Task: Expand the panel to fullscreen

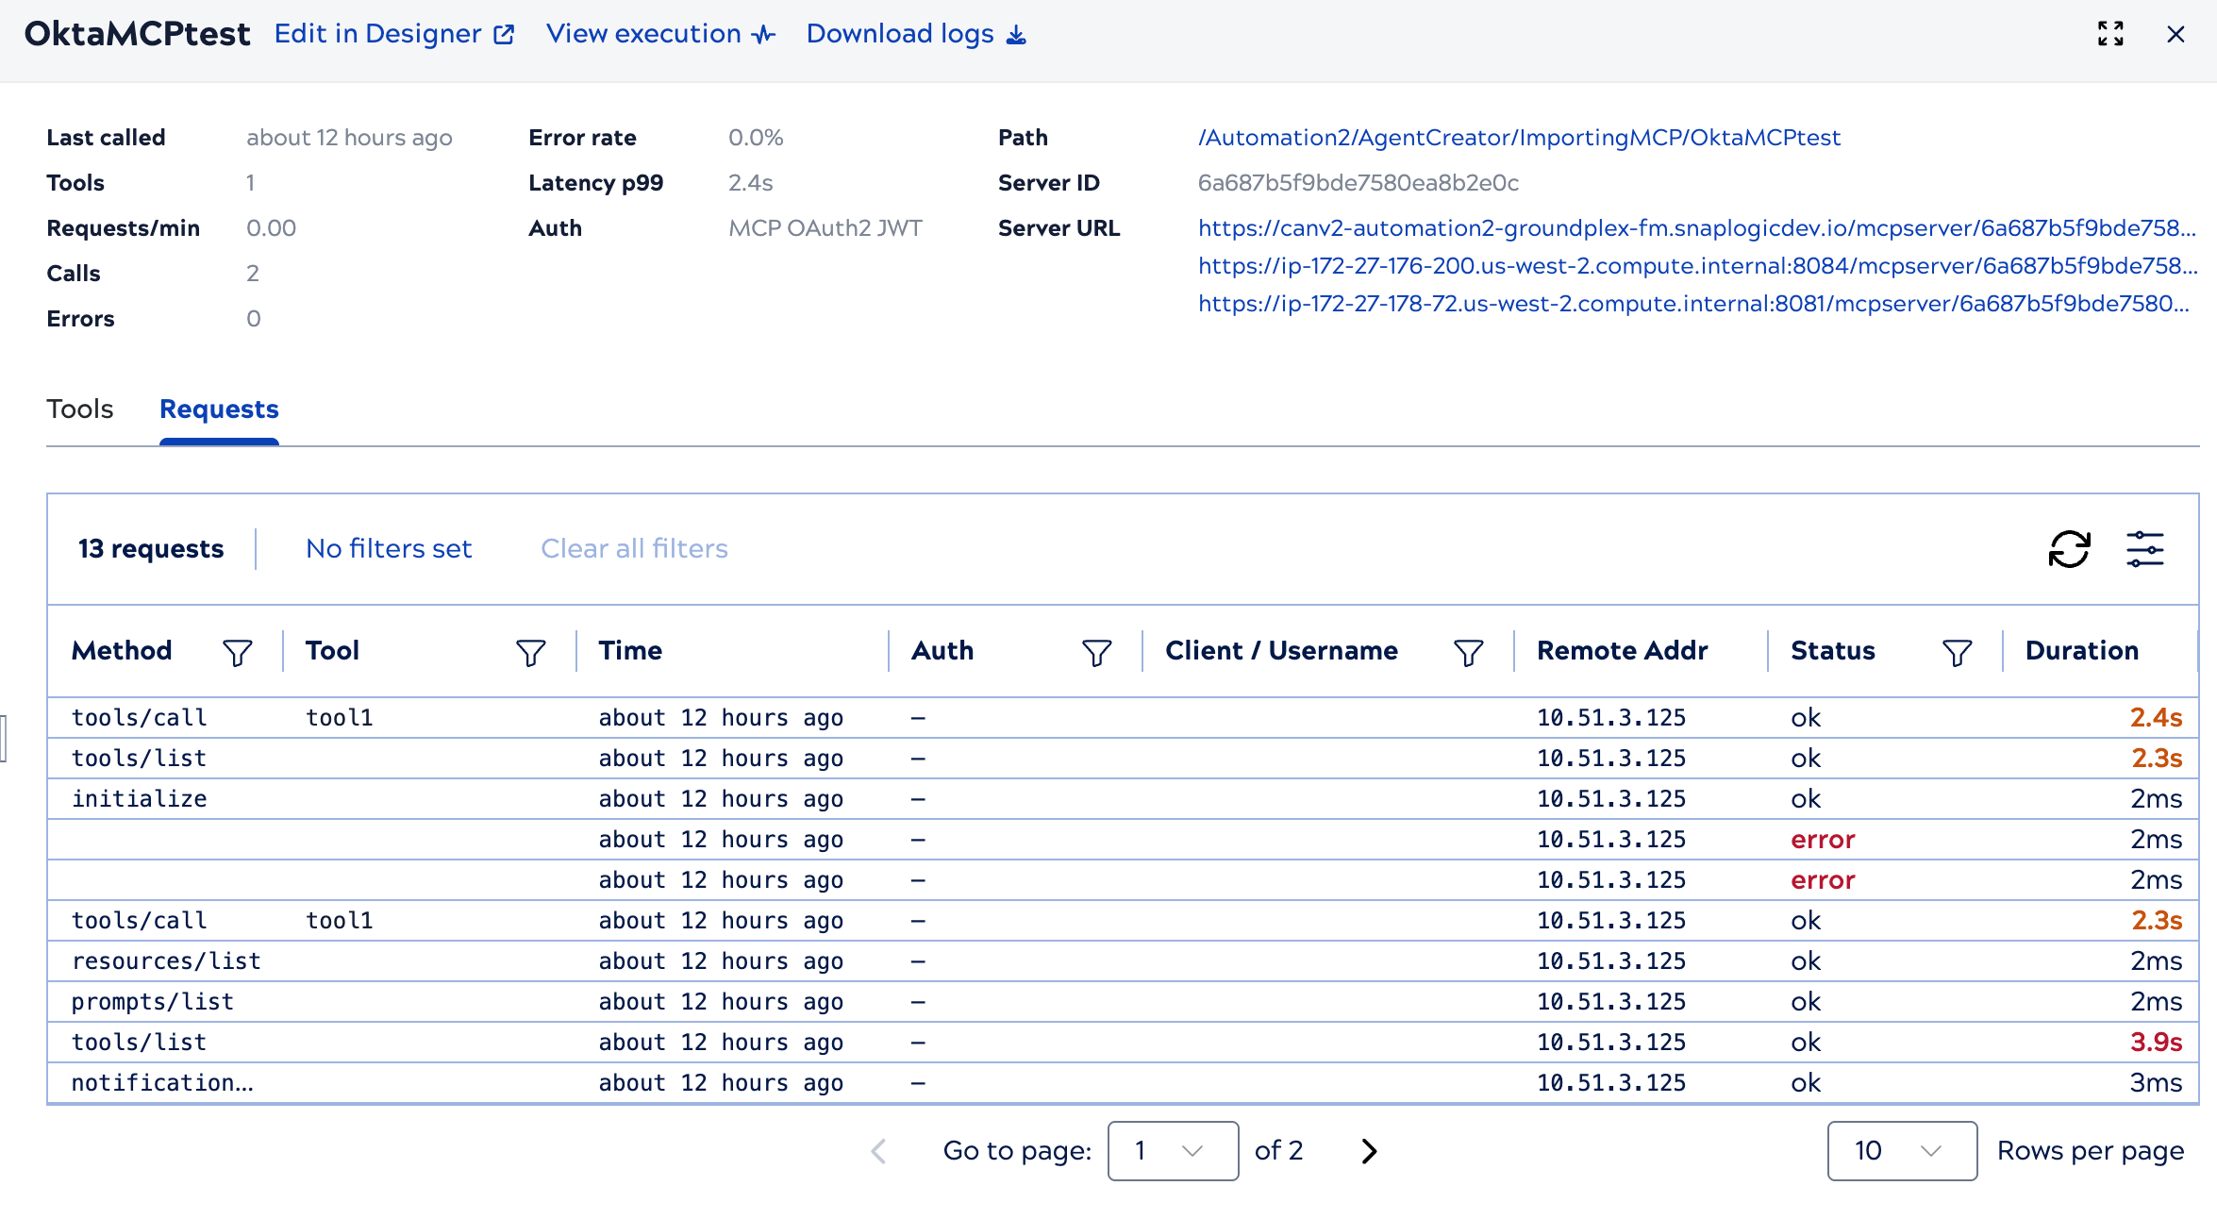Action: 2110,34
